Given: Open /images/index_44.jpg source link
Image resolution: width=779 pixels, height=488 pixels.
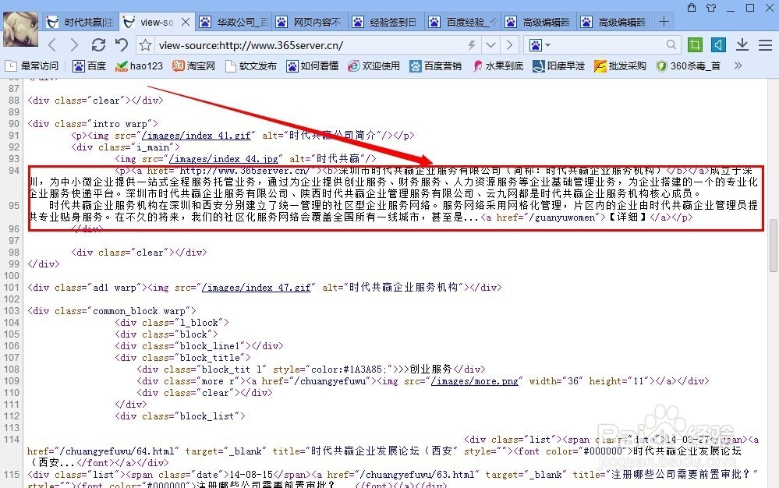Looking at the screenshot, I should click(224, 159).
